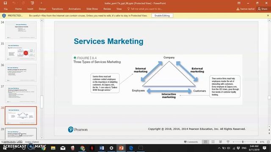Undo the last action
The image size is (271, 152).
(14, 3)
